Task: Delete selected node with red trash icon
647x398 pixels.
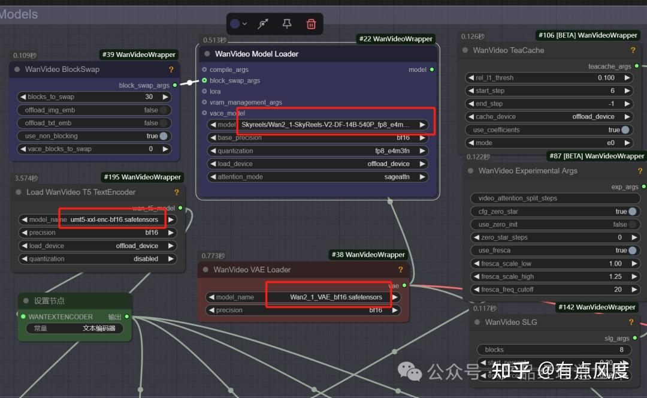Action: [x=311, y=24]
